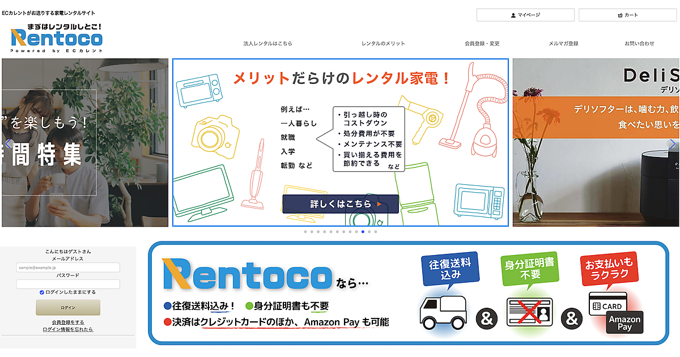Follow the ログイン情報を忘れたら link
Screen dimensions: 680x357
(68, 329)
